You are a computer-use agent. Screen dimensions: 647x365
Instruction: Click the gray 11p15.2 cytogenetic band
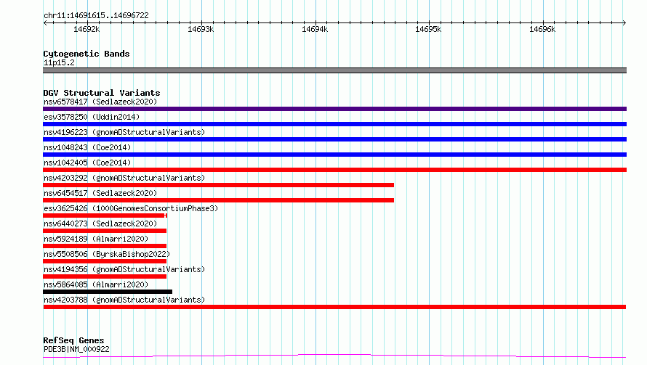pos(334,70)
